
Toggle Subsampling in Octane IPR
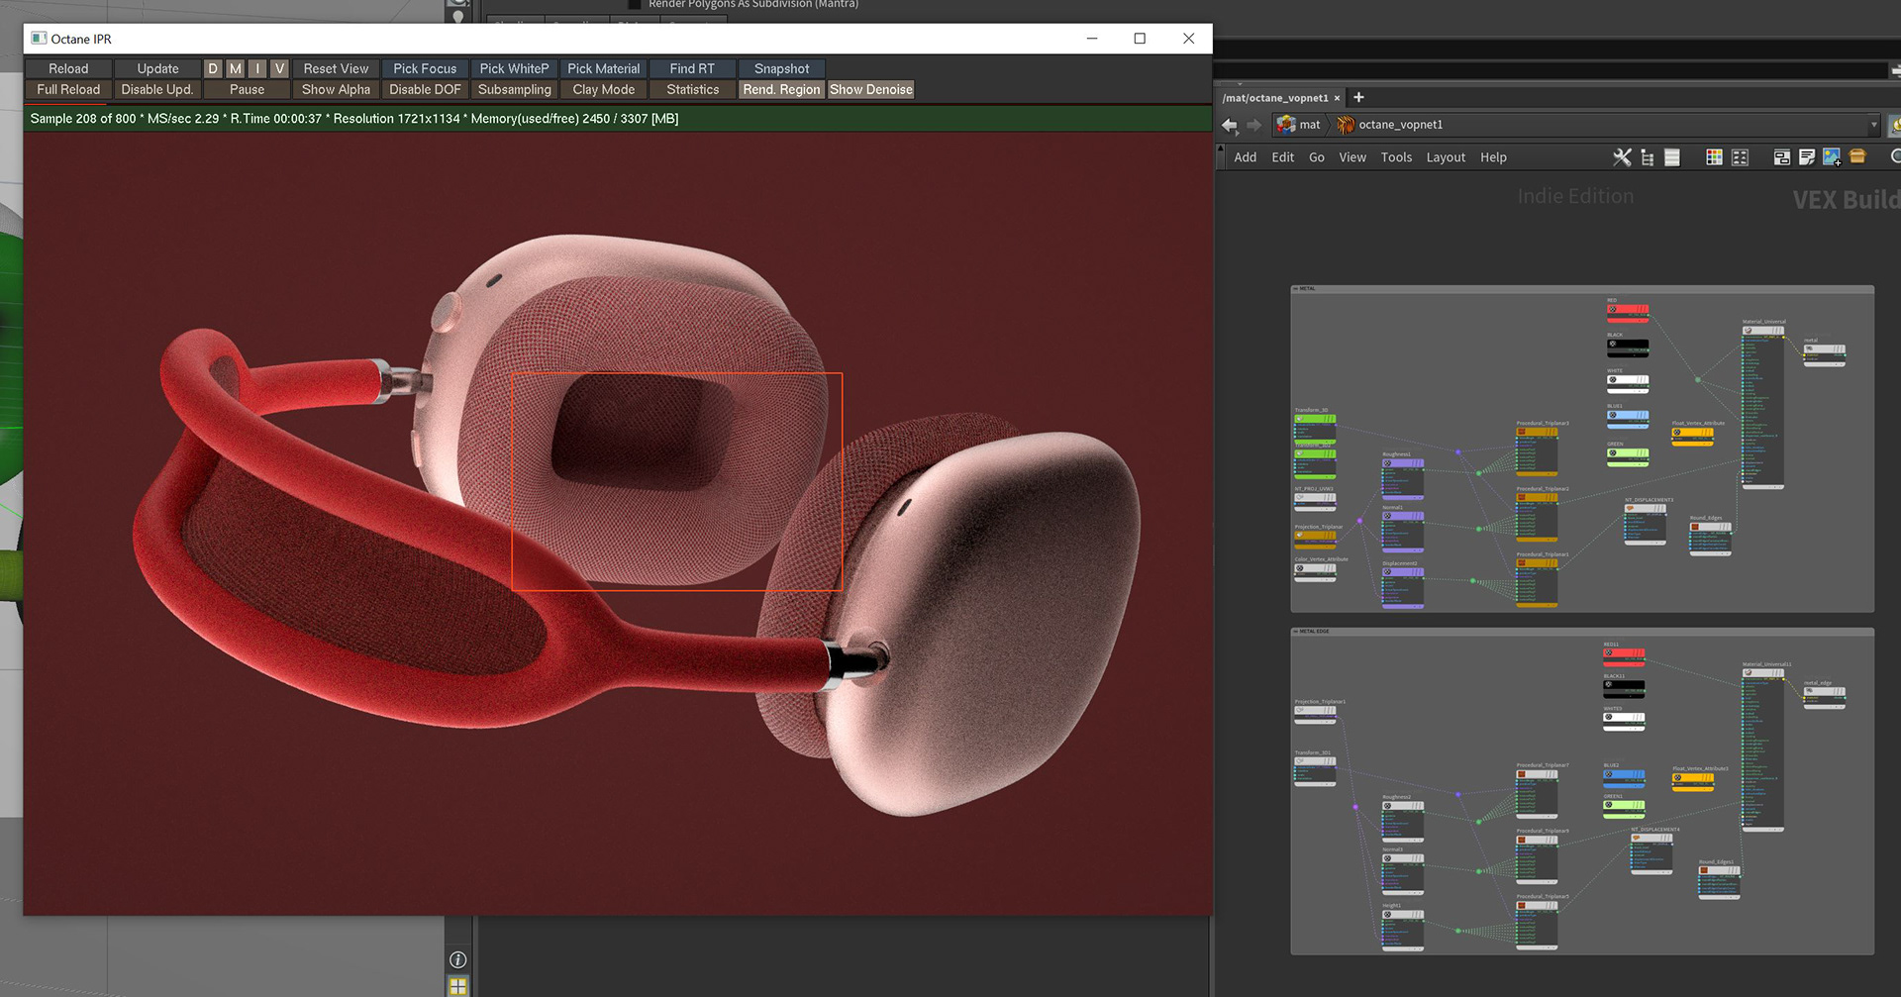(514, 89)
